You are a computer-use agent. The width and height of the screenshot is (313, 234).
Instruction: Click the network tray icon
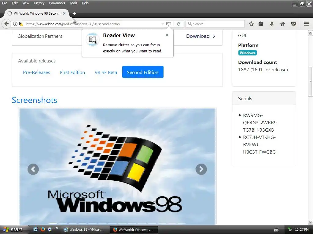click(290, 230)
